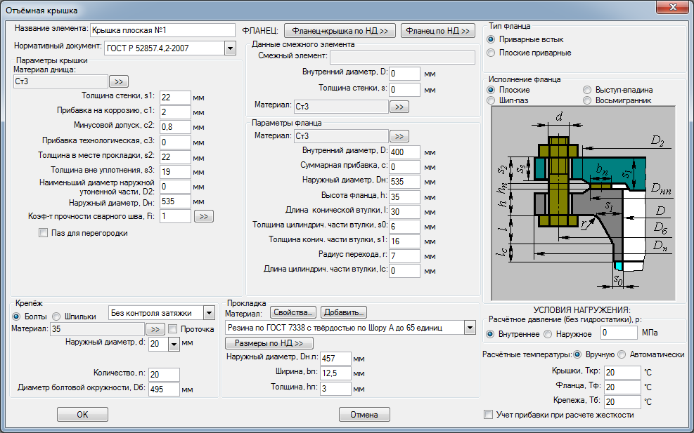Viewport: 694px width, 433px height.
Task: Click flange temperature Tф field
Action: (x=623, y=387)
